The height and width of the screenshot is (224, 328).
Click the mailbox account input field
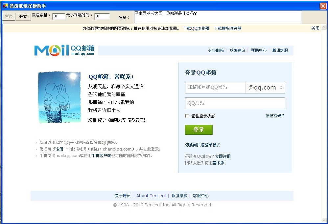click(x=215, y=87)
